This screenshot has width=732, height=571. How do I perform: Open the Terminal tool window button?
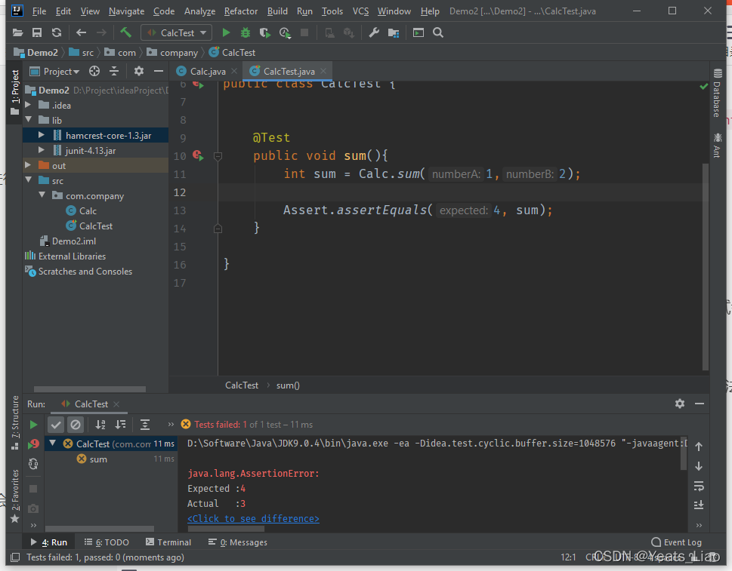(168, 542)
